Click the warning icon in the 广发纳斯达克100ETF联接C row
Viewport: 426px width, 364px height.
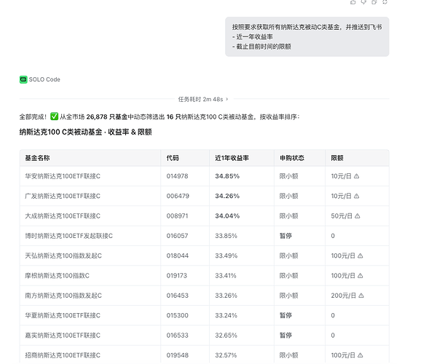pyautogui.click(x=356, y=196)
